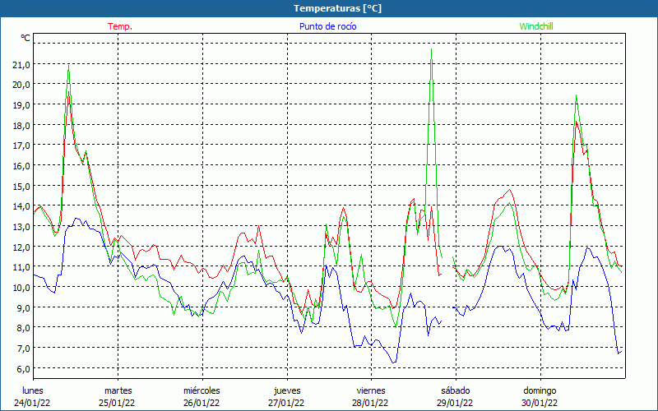658x411 pixels.
Task: Click the 29/01/22 date label
Action: [455, 403]
